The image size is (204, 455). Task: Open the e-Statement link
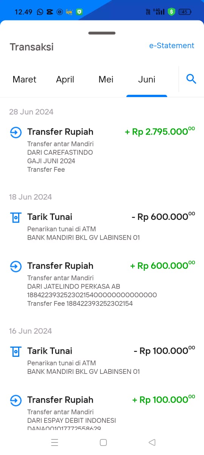172,45
